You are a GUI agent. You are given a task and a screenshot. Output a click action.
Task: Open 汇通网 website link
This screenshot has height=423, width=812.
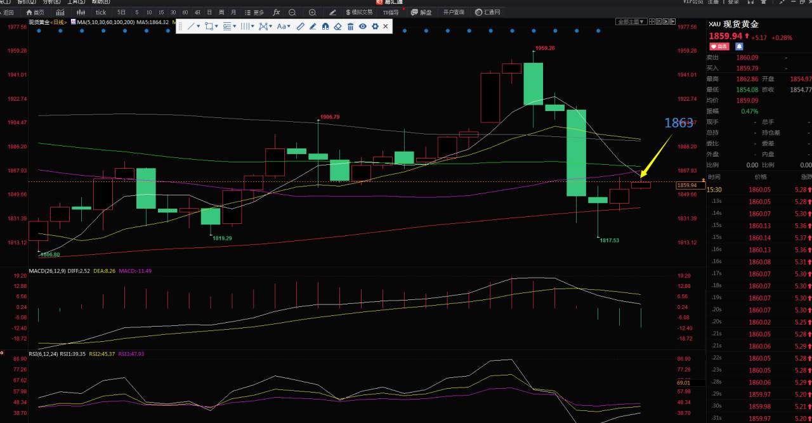pyautogui.click(x=487, y=12)
